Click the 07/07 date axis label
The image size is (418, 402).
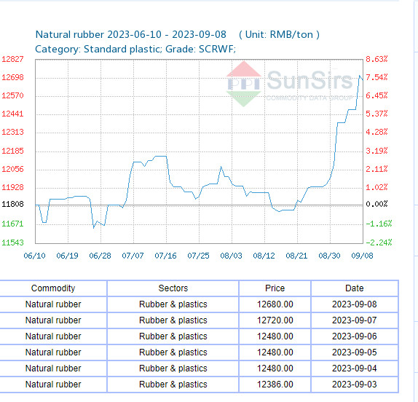tap(133, 256)
